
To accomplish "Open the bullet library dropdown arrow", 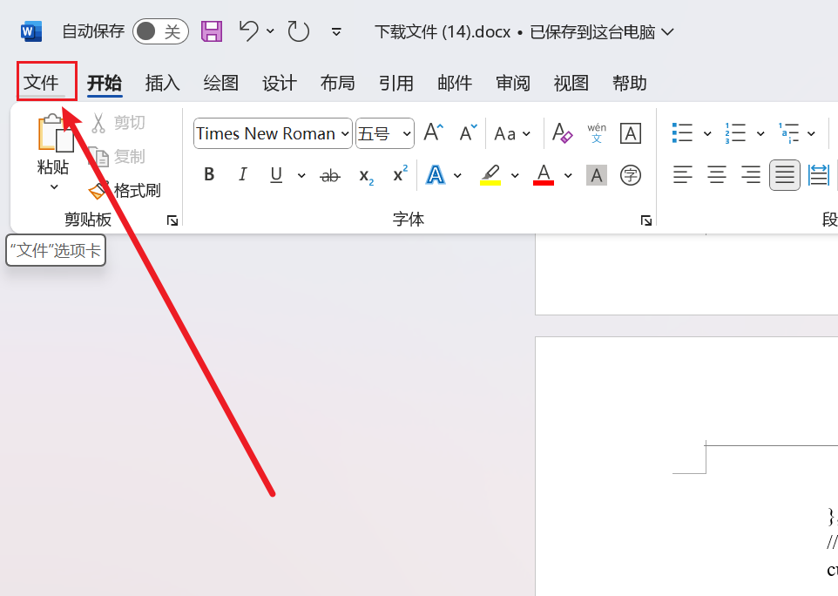I will (x=707, y=133).
